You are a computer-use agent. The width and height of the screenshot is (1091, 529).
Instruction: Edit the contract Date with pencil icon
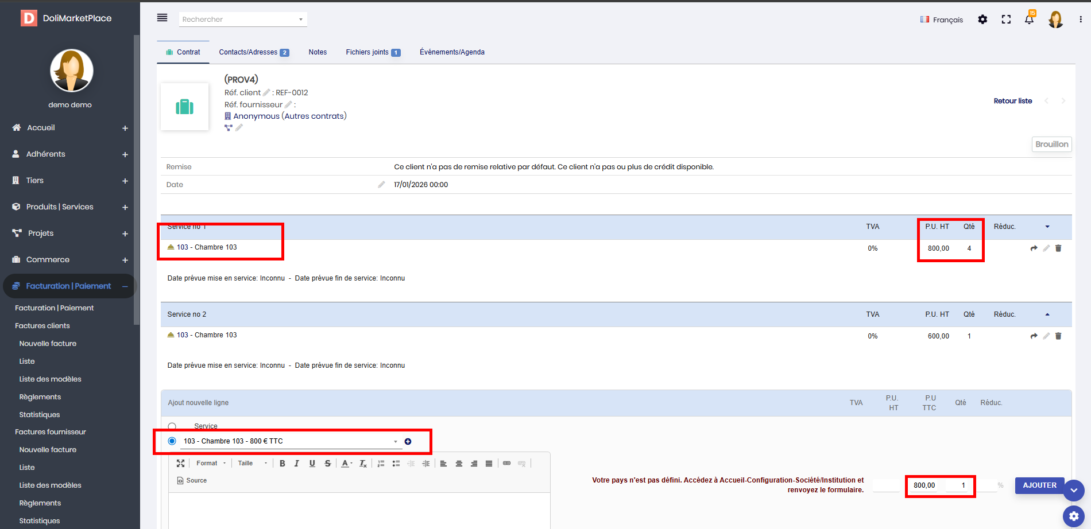(x=381, y=185)
